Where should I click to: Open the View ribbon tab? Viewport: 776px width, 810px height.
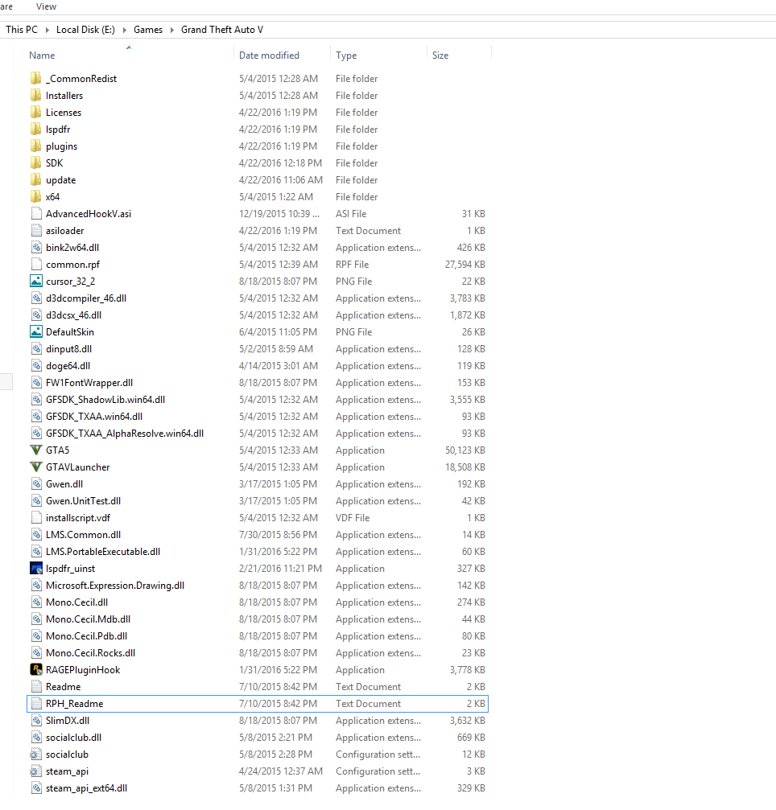pos(46,6)
